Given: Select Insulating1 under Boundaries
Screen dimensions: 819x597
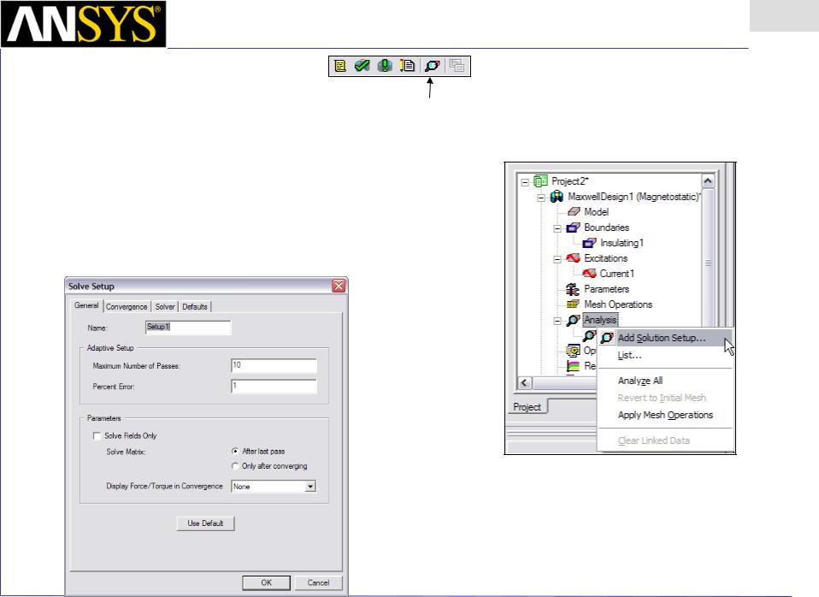Looking at the screenshot, I should pyautogui.click(x=622, y=243).
